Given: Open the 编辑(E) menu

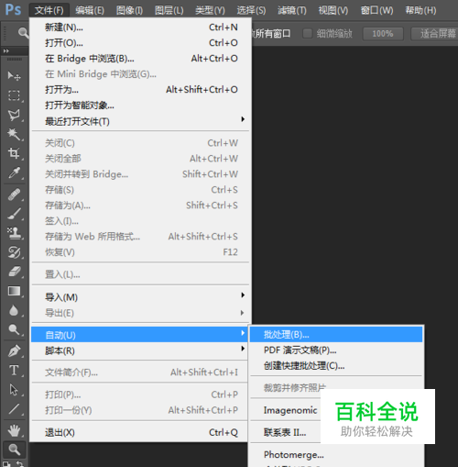Looking at the screenshot, I should click(90, 10).
